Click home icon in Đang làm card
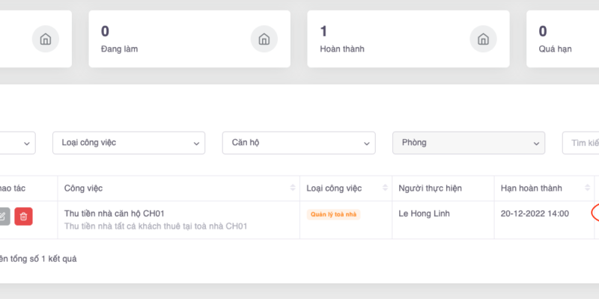Screen dimensions: 599x299 point(263,38)
